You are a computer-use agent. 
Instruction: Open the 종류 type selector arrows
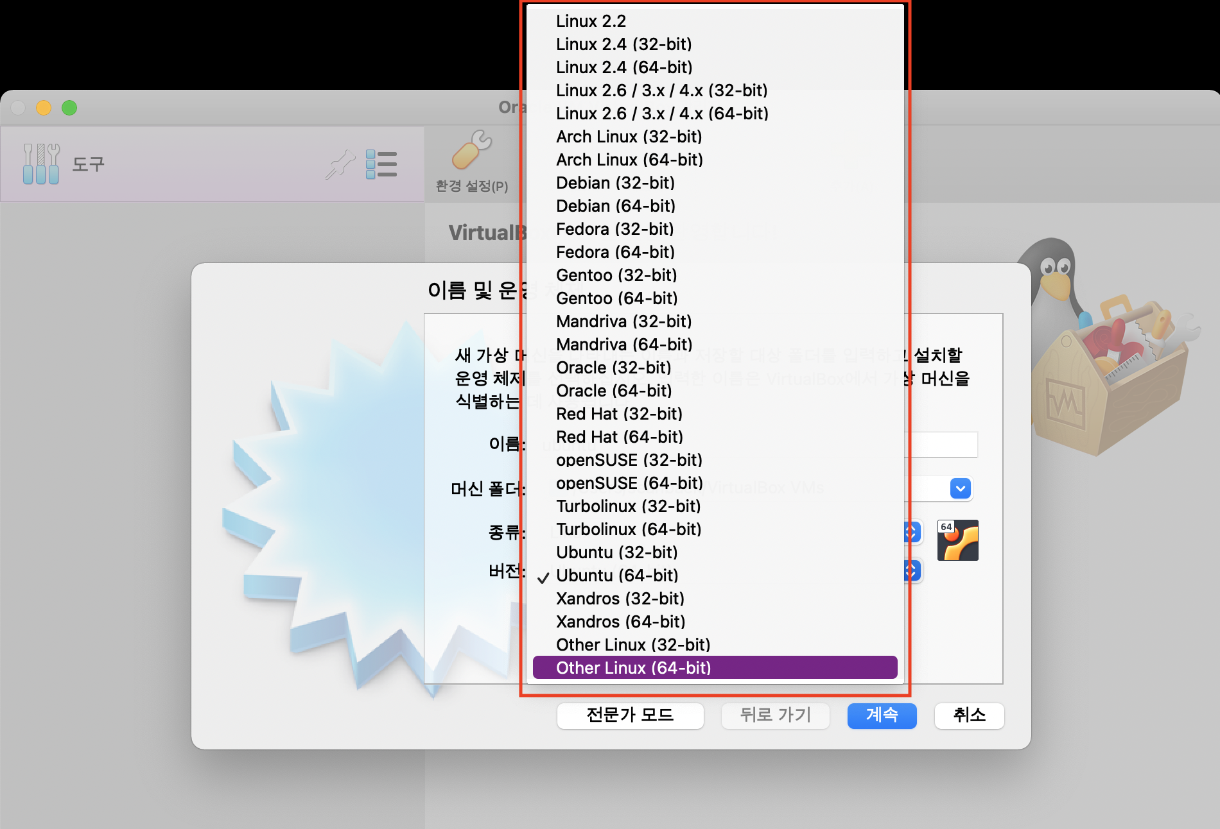click(x=912, y=532)
